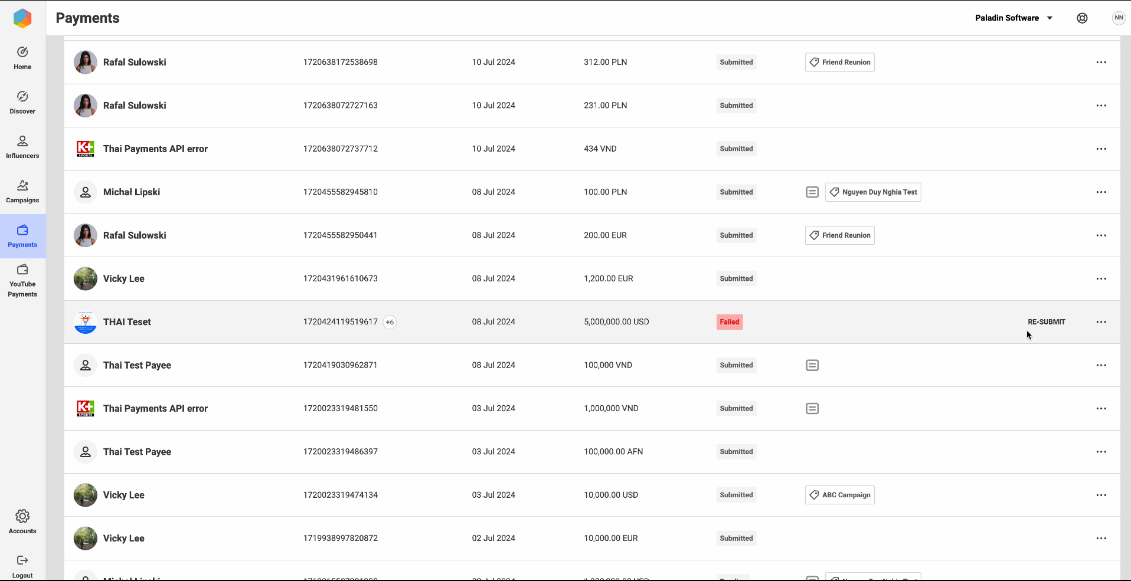This screenshot has height=581, width=1131.
Task: Select the Payments sidebar tab
Action: pyautogui.click(x=22, y=236)
